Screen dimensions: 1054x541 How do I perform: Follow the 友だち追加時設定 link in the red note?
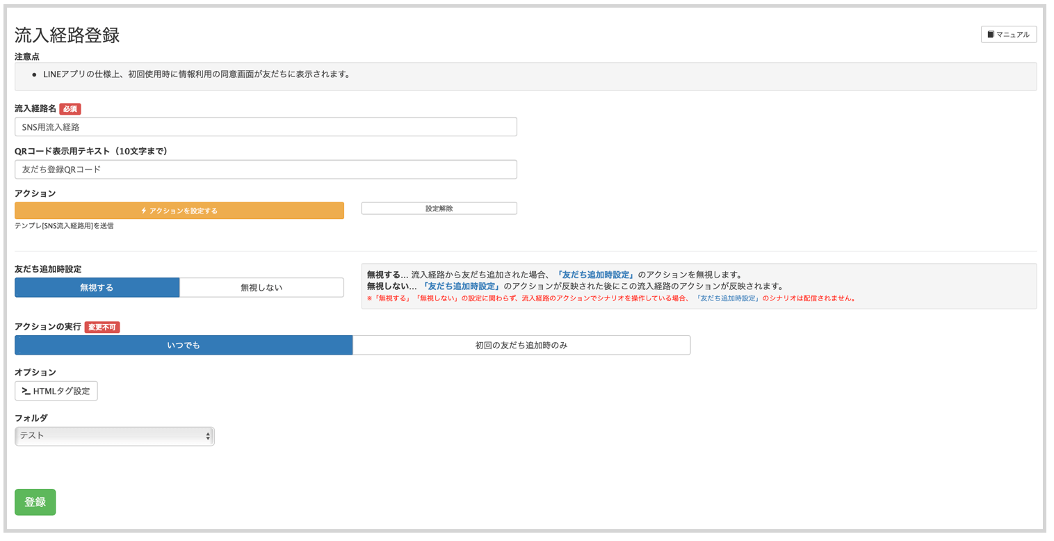click(x=727, y=298)
